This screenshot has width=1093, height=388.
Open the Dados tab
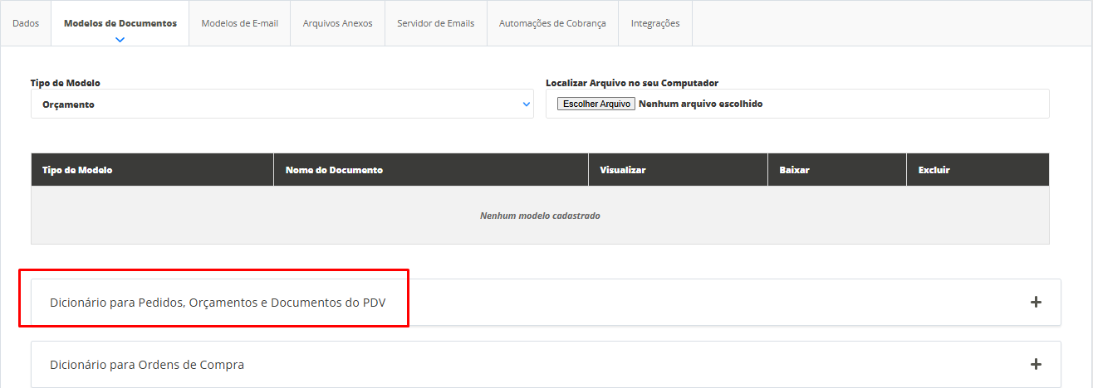click(x=26, y=23)
